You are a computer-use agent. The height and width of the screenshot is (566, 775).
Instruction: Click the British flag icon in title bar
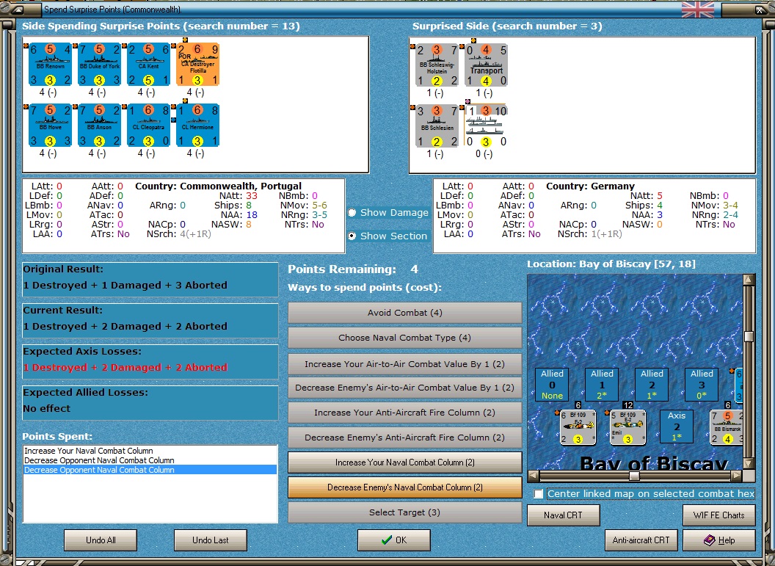(x=697, y=10)
